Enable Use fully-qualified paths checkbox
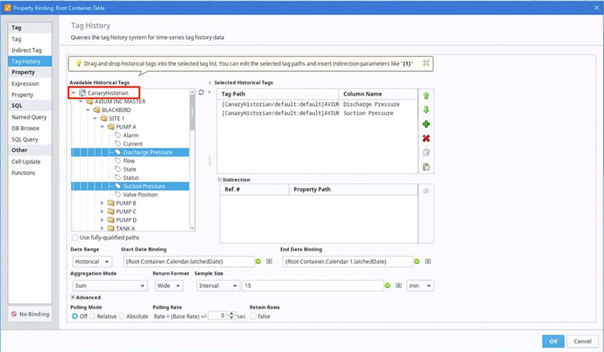 75,238
